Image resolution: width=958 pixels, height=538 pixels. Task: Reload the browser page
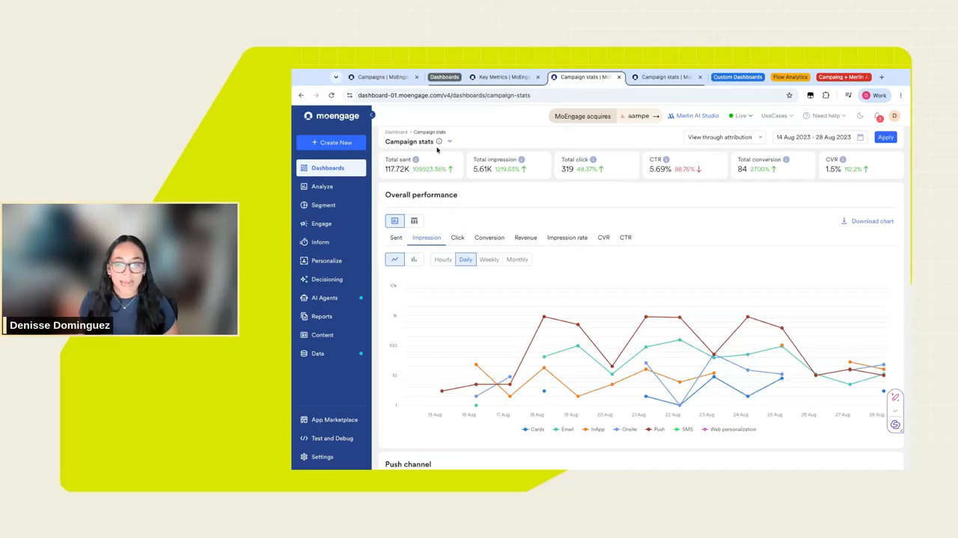pos(331,96)
